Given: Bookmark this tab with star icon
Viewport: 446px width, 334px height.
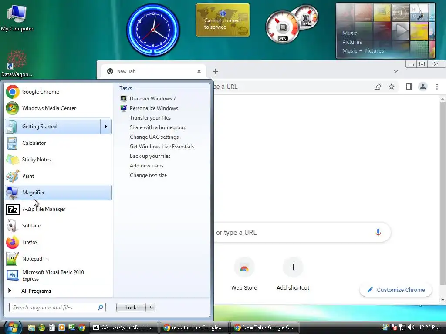Looking at the screenshot, I should pyautogui.click(x=392, y=87).
